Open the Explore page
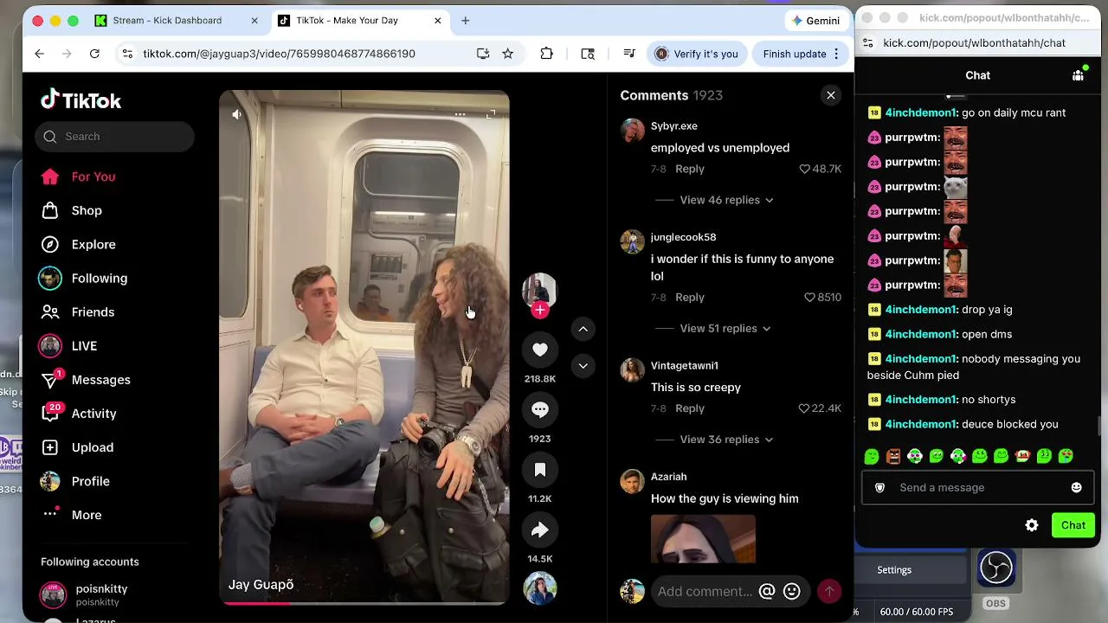Image resolution: width=1108 pixels, height=623 pixels. tap(93, 244)
